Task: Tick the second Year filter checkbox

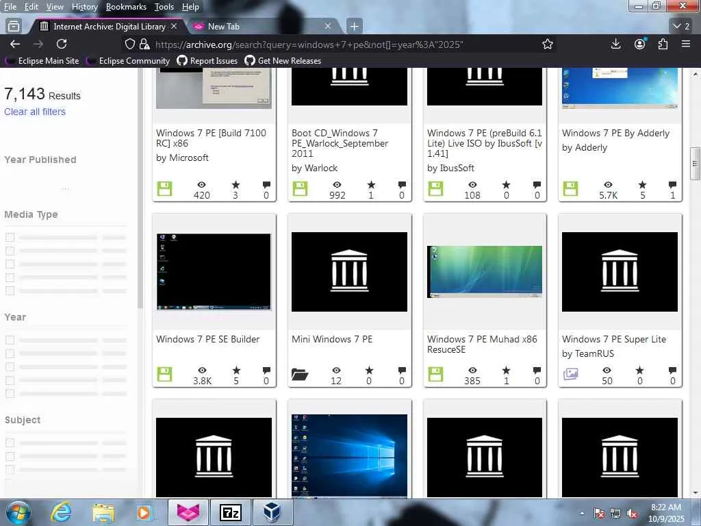Action: coord(10,353)
